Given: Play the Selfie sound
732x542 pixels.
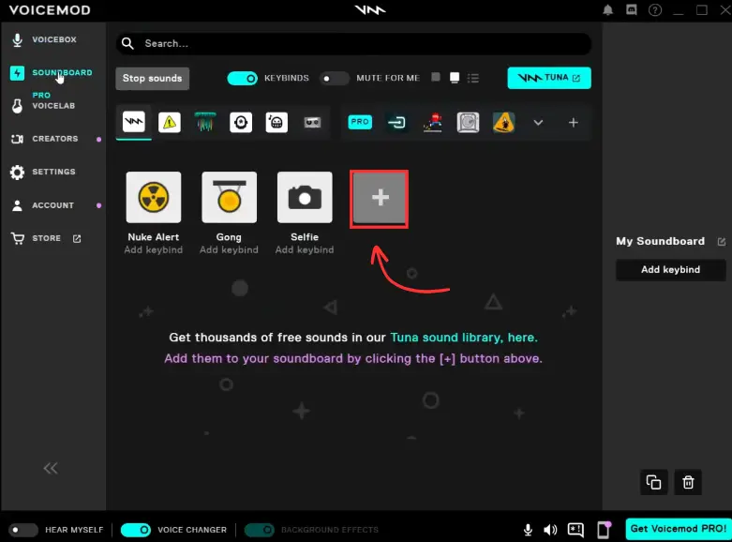Looking at the screenshot, I should 305,197.
